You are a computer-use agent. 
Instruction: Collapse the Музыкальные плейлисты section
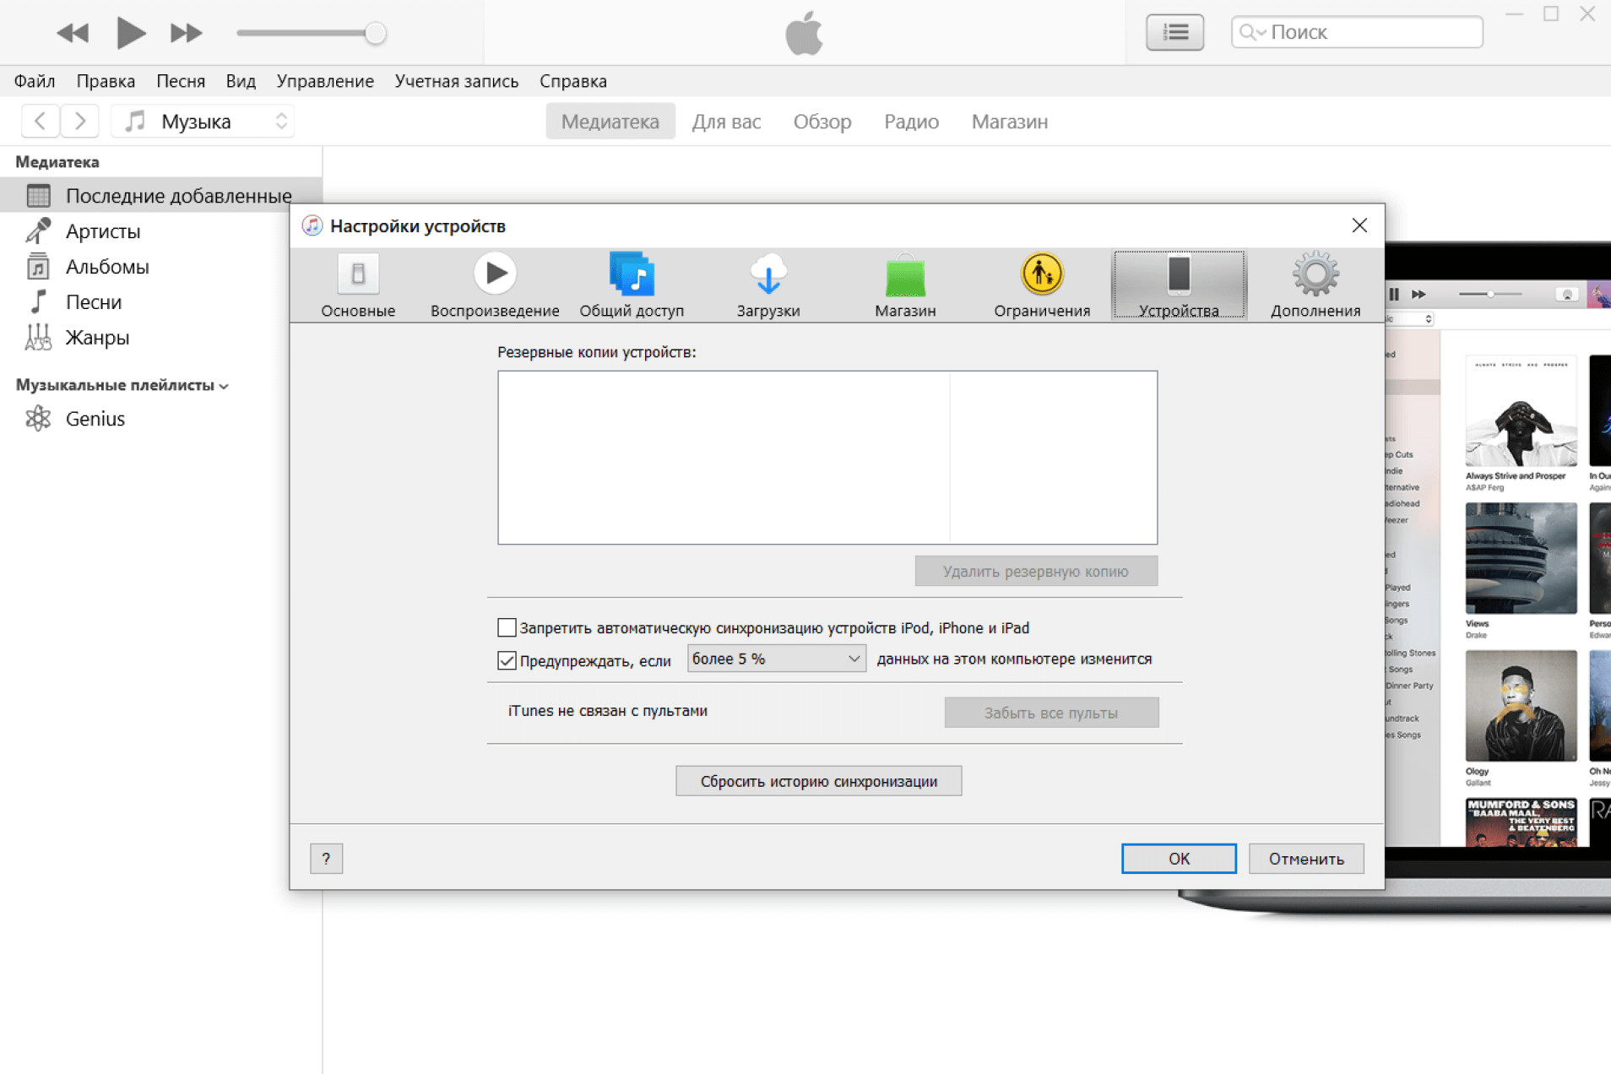click(x=224, y=386)
